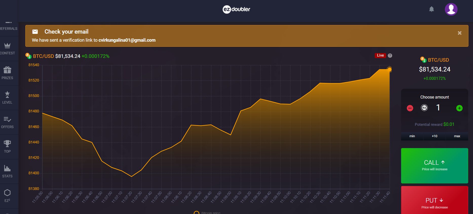Image resolution: width=473 pixels, height=214 pixels.
Task: Click the +0.000172% change above chart
Action: point(96,56)
